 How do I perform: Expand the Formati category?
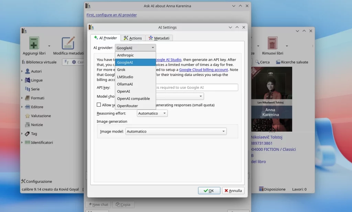pyautogui.click(x=22, y=98)
